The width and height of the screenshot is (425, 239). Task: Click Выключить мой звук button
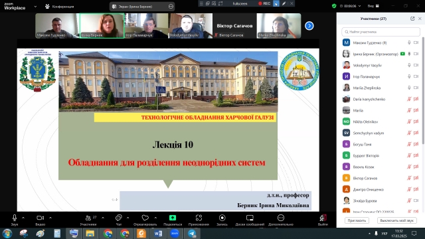[x=396, y=220]
